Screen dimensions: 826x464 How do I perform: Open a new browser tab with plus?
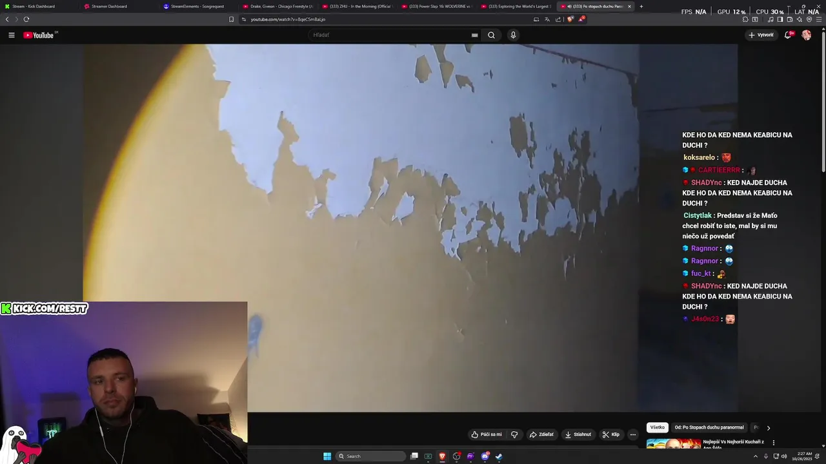[x=641, y=6]
